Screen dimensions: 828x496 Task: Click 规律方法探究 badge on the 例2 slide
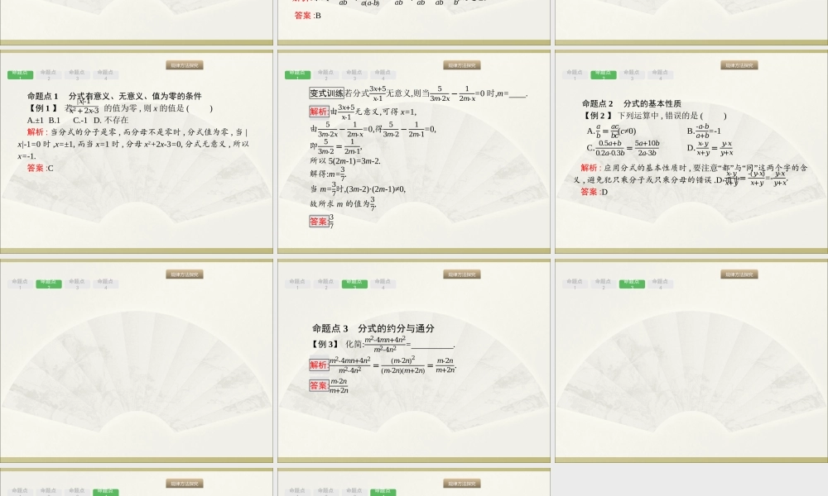pos(739,64)
